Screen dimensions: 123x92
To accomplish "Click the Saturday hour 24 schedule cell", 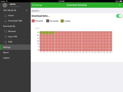I will [111, 50].
